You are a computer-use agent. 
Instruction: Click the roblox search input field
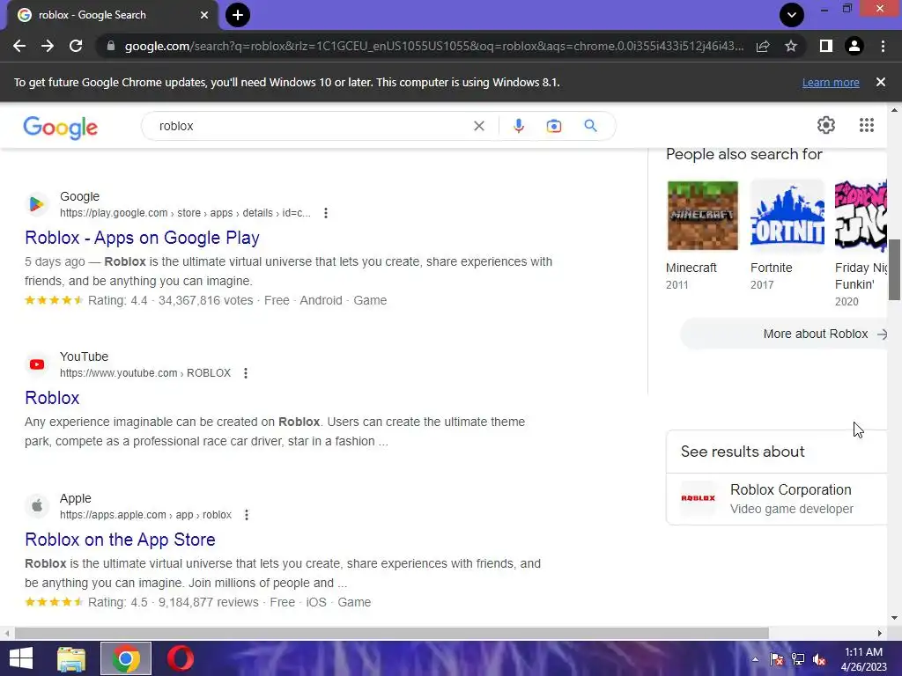(311, 126)
